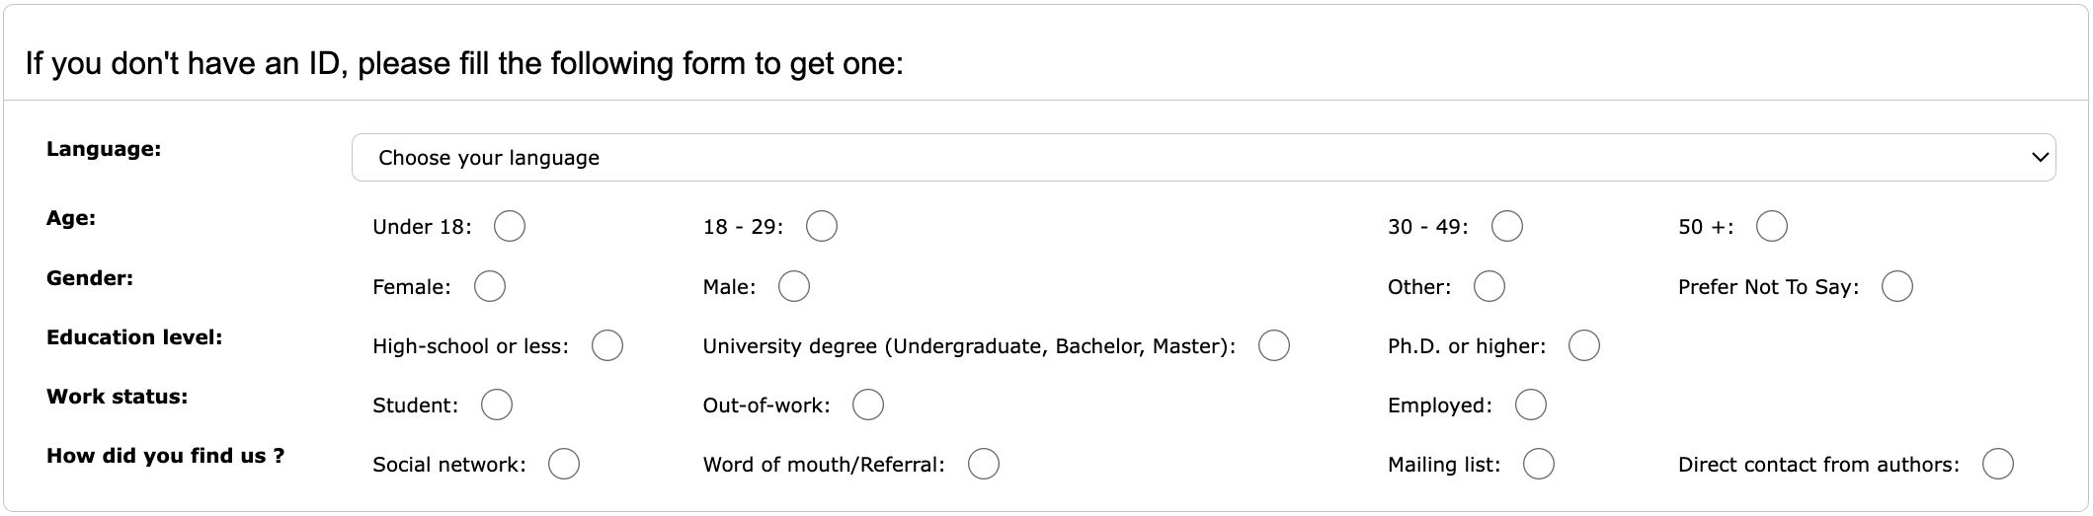Choose the 18 - 29 age radio
Viewport: 2093px width, 516px height.
coord(822,226)
